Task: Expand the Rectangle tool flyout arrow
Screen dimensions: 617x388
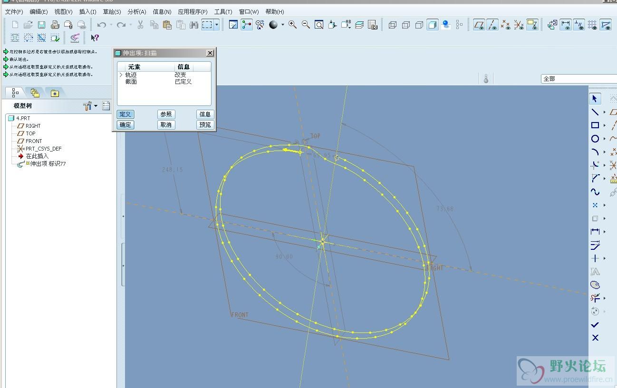Action: [605, 125]
